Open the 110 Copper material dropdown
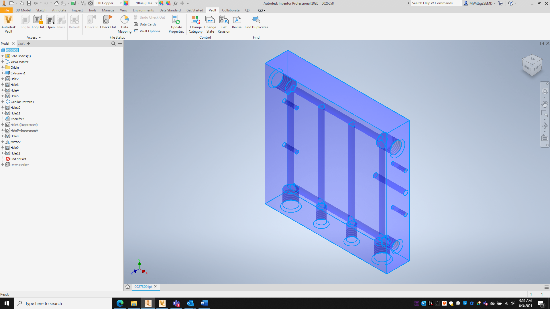550x309 pixels. click(x=121, y=3)
